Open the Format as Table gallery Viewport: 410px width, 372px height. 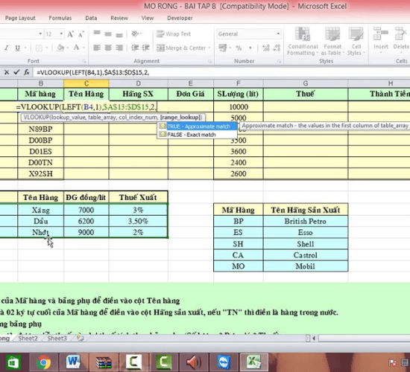(x=332, y=41)
